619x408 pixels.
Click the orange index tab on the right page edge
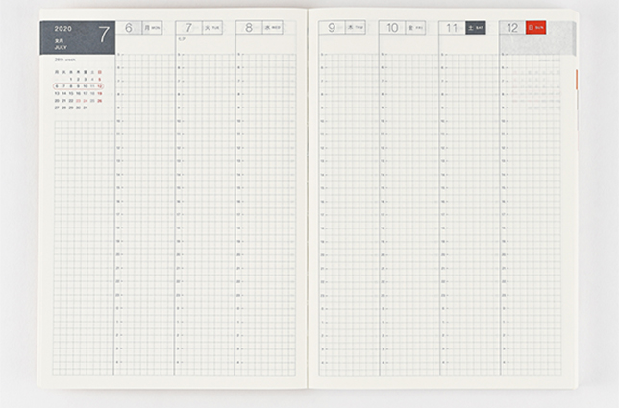click(x=577, y=80)
